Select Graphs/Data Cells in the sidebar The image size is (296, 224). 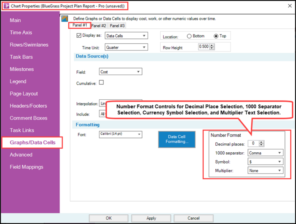pyautogui.click(x=33, y=143)
